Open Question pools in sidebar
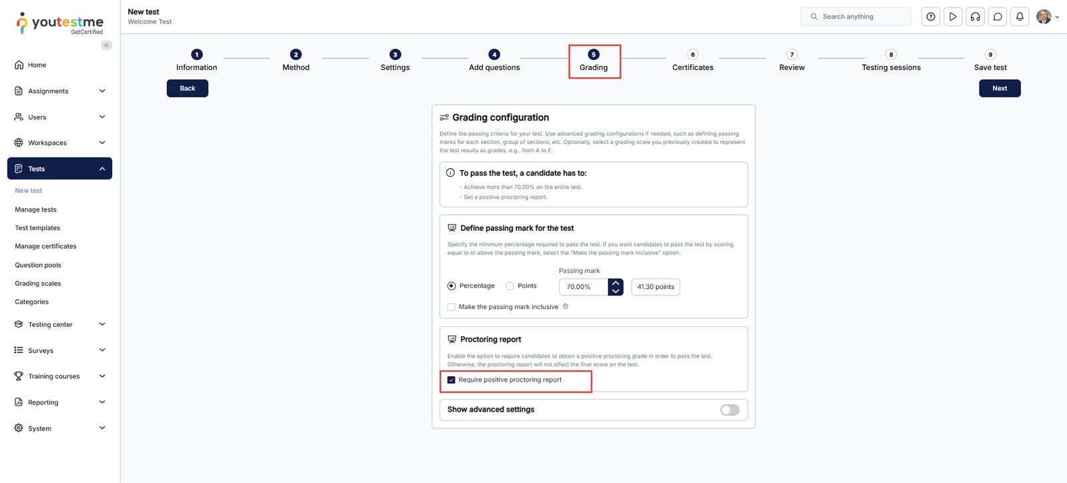The image size is (1067, 483). 38,265
